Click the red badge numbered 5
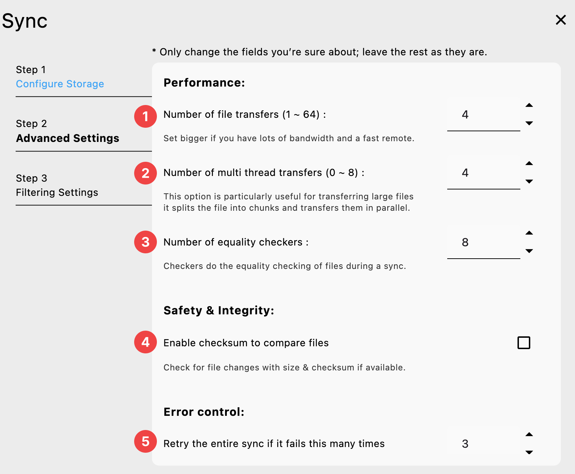This screenshot has height=474, width=575. click(x=145, y=442)
